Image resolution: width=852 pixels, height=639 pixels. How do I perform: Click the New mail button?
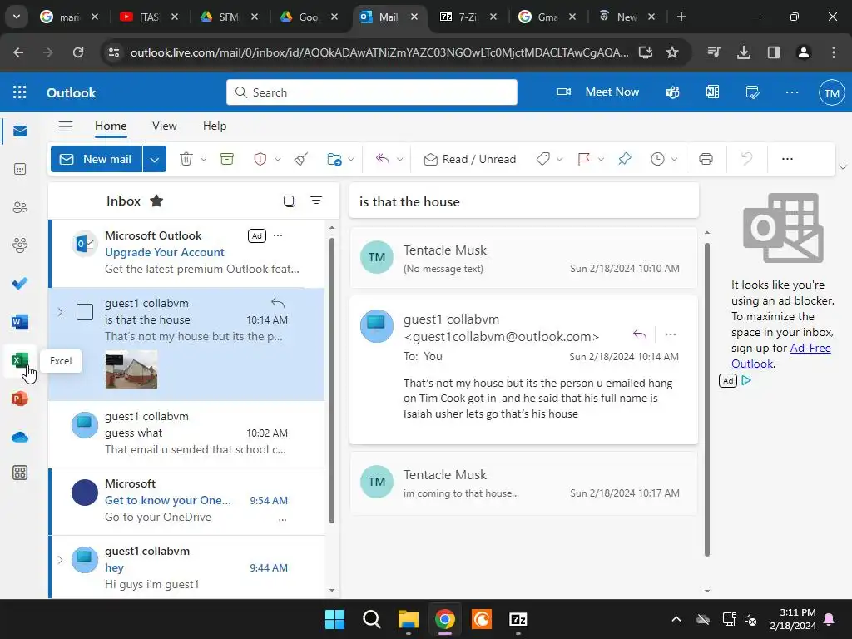click(x=97, y=159)
